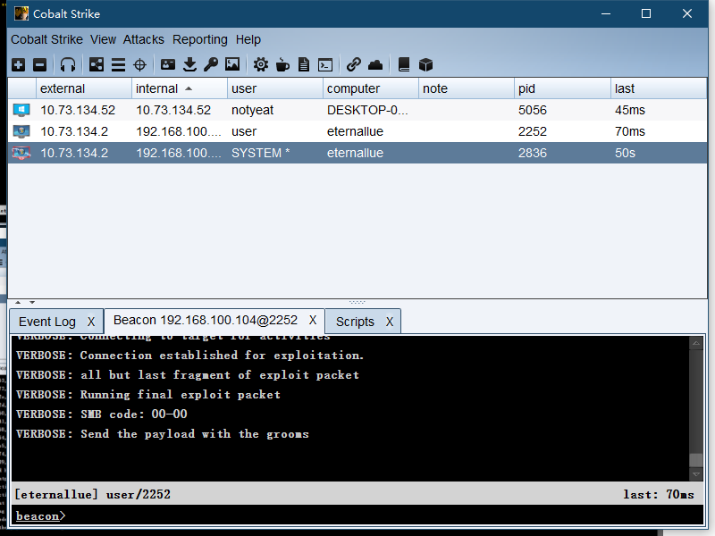Screen dimensions: 715x536
Task: Set up Java signed applet coffee icon
Action: 282,64
